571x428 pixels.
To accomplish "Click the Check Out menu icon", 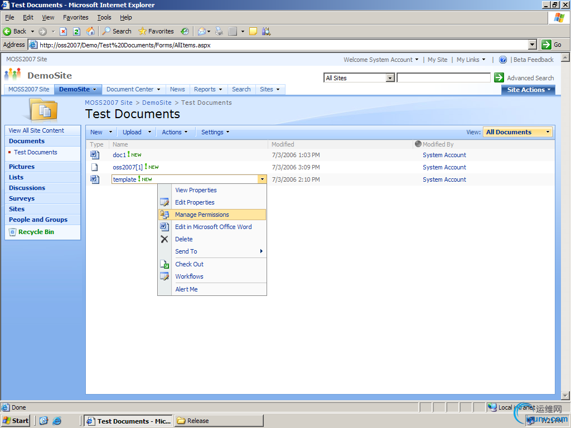I will click(x=164, y=264).
